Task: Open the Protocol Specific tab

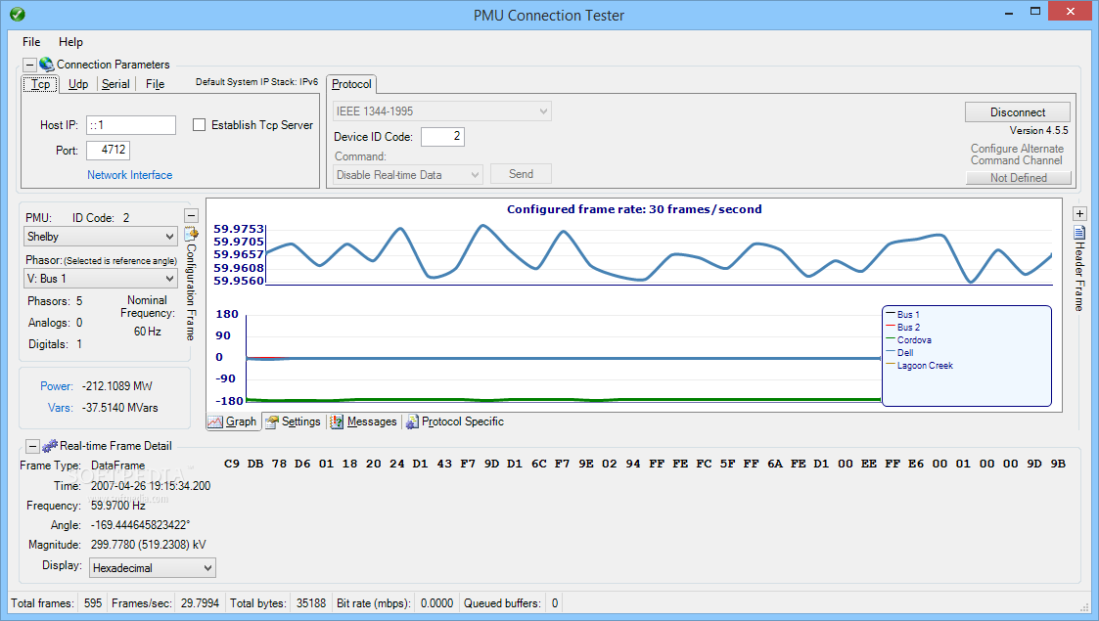Action: coord(455,421)
